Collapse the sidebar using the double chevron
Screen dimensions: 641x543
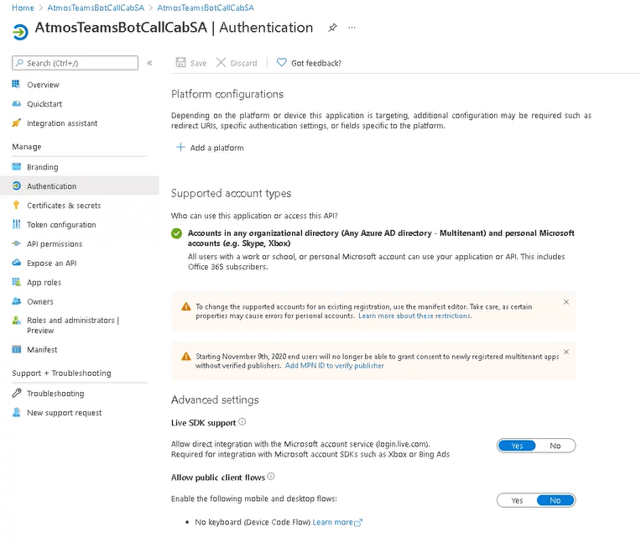click(149, 63)
